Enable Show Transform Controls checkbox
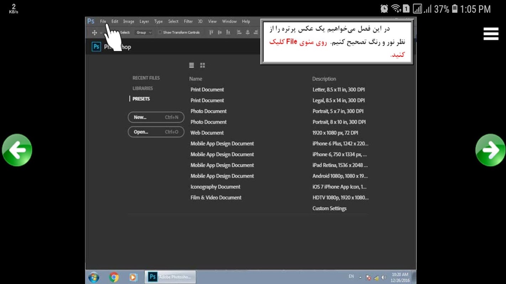The height and width of the screenshot is (284, 506). 160,32
